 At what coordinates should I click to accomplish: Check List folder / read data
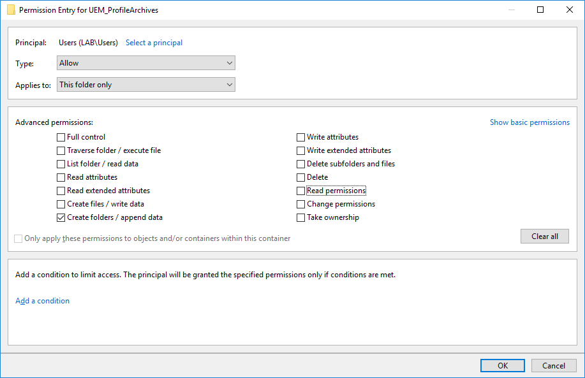pos(61,164)
